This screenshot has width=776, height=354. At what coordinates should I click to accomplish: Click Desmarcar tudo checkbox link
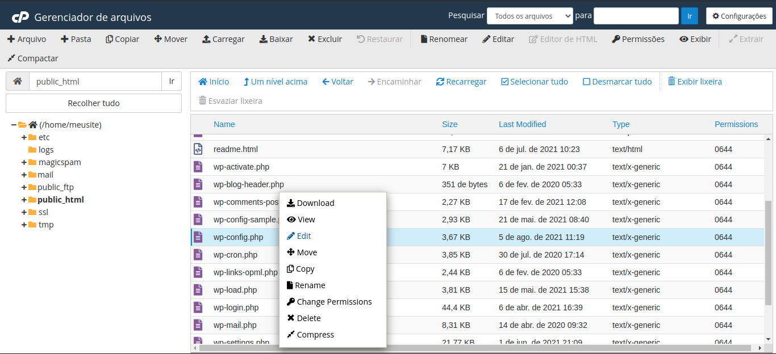point(618,82)
